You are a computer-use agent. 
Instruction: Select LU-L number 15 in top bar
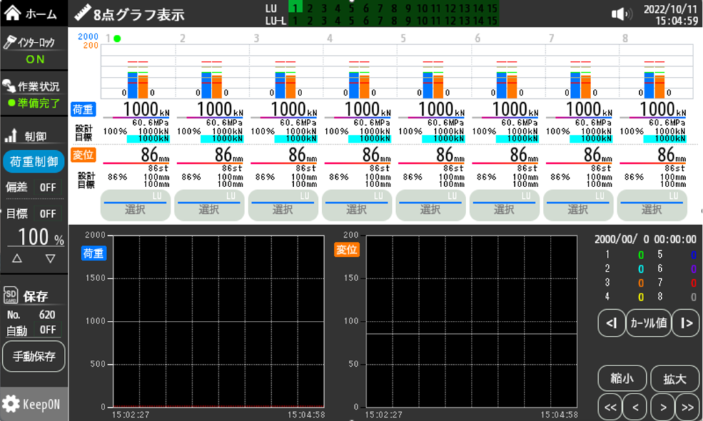pyautogui.click(x=492, y=21)
